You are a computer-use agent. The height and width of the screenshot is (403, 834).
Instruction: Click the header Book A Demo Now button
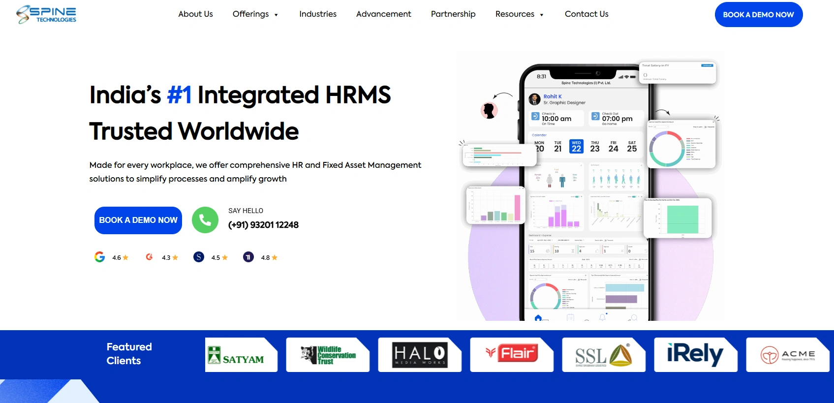coord(759,15)
